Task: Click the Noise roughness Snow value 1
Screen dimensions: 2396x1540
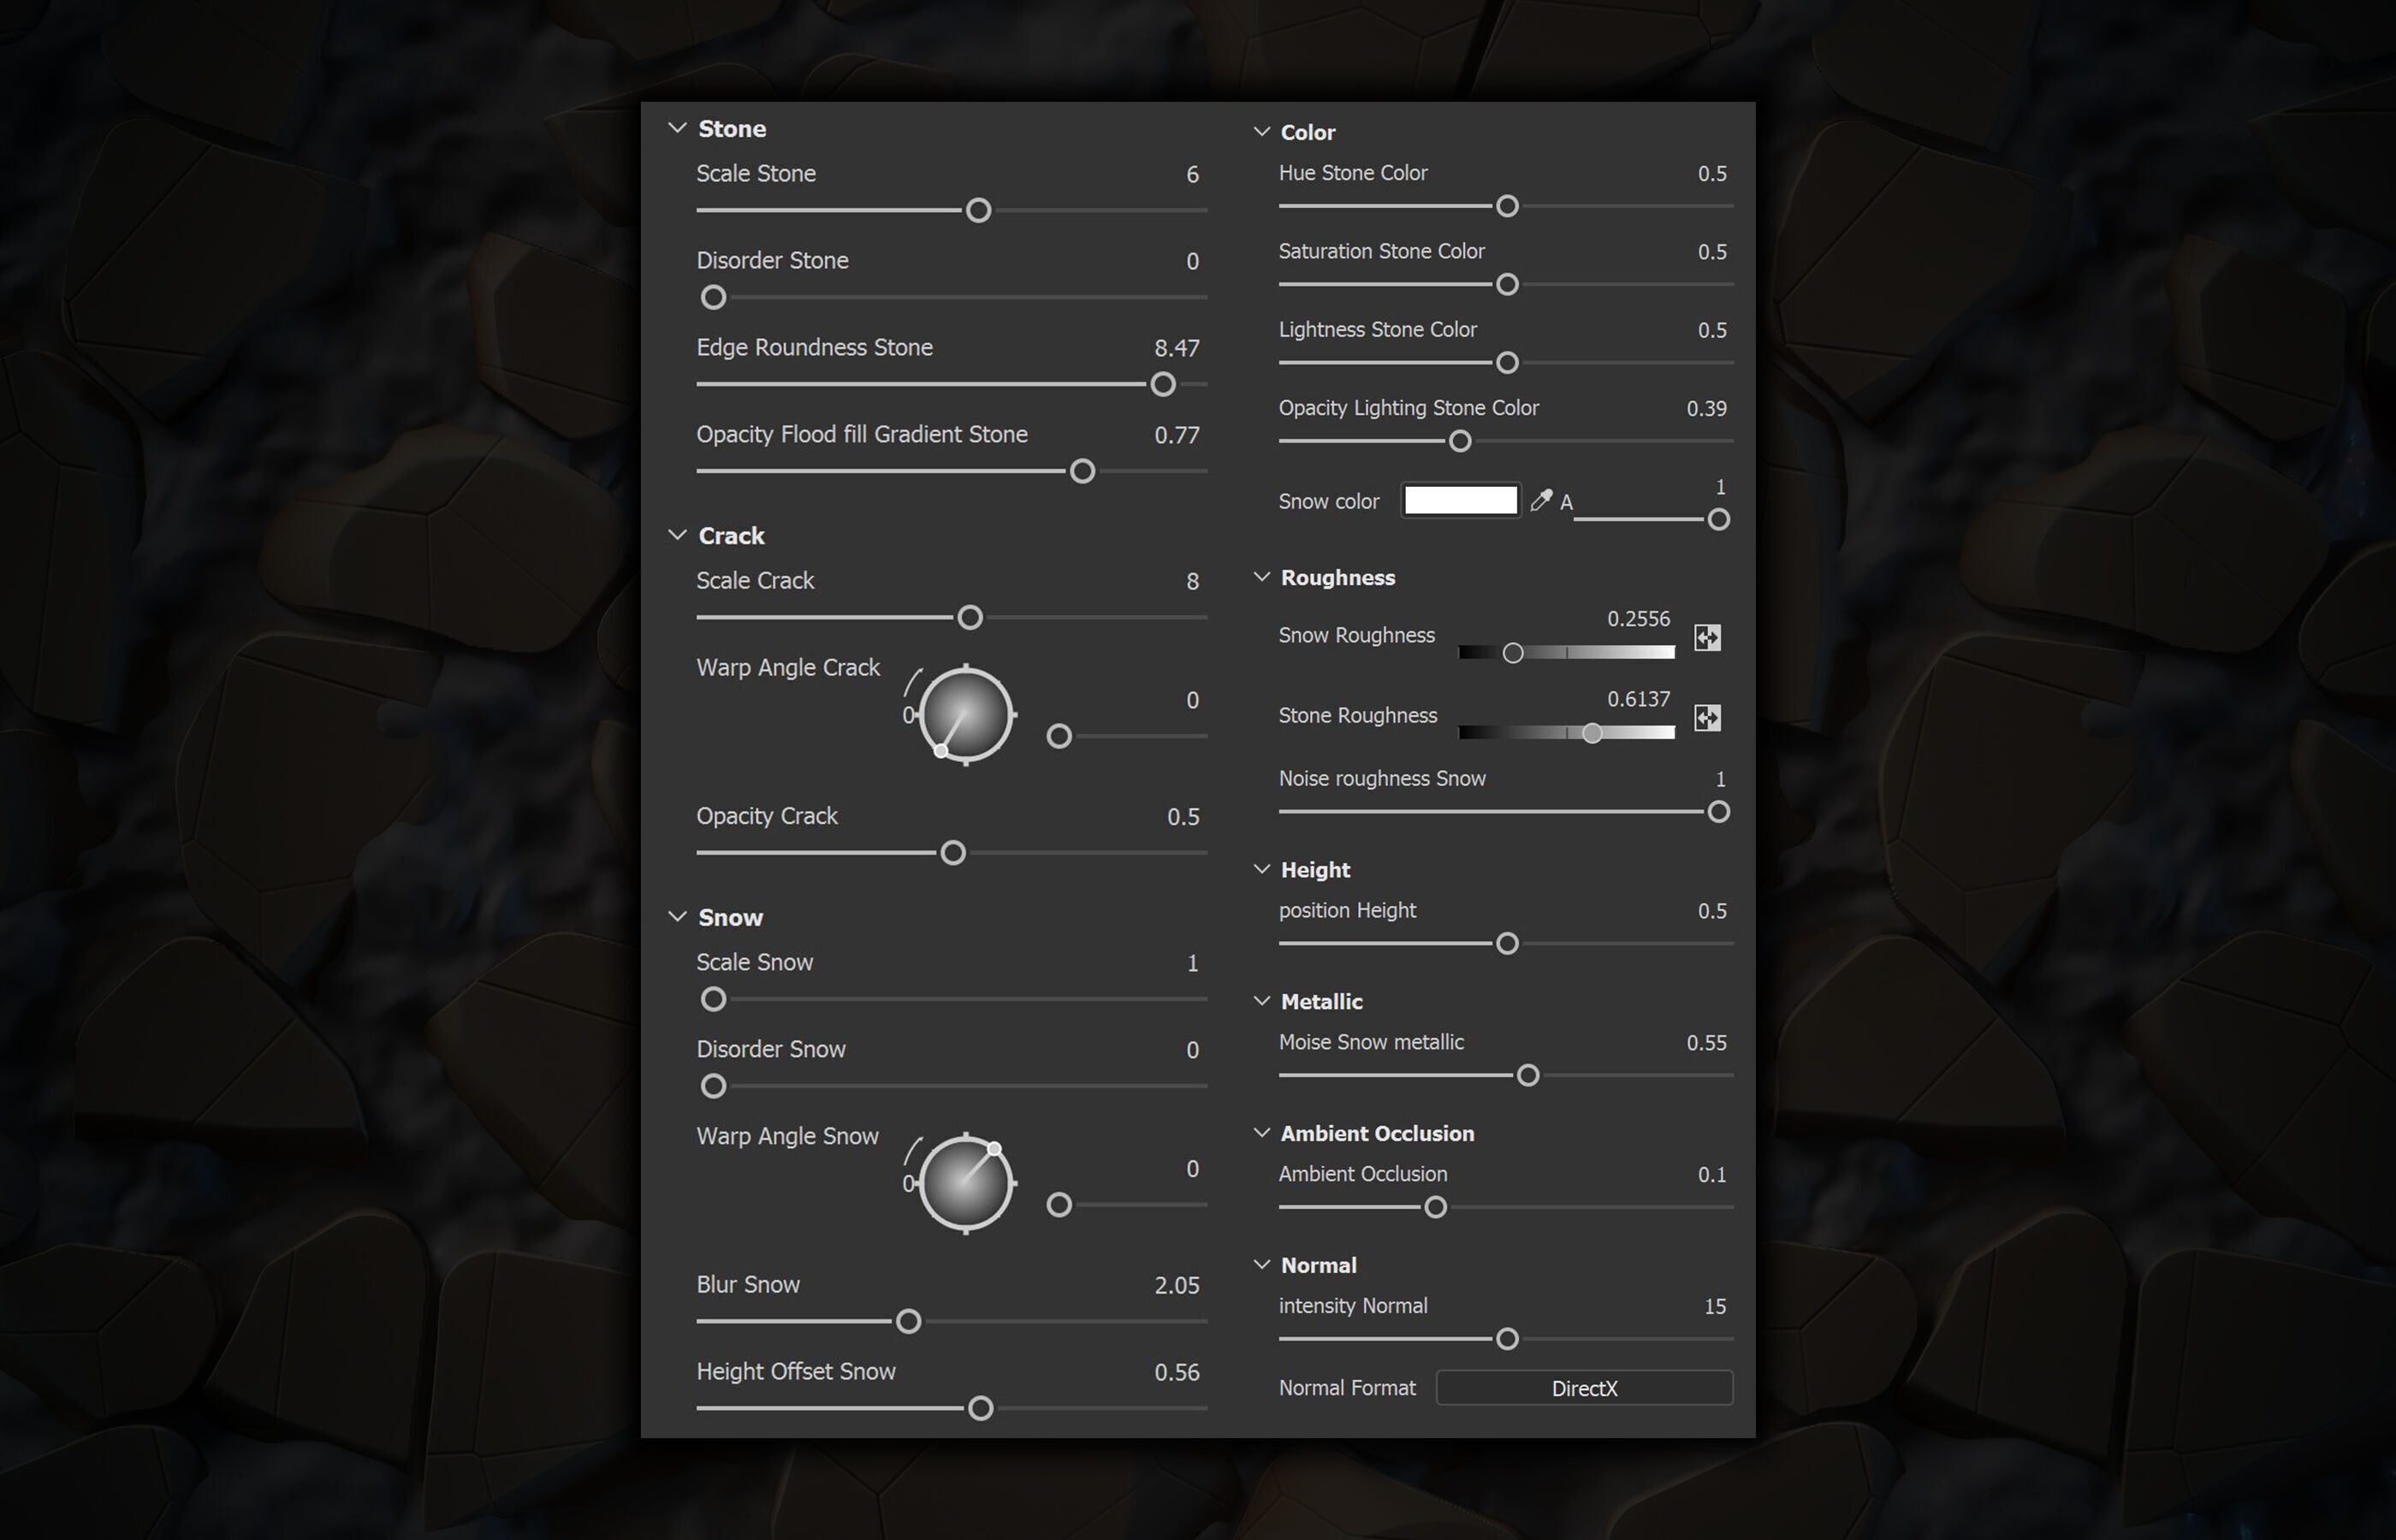Action: click(x=1720, y=779)
